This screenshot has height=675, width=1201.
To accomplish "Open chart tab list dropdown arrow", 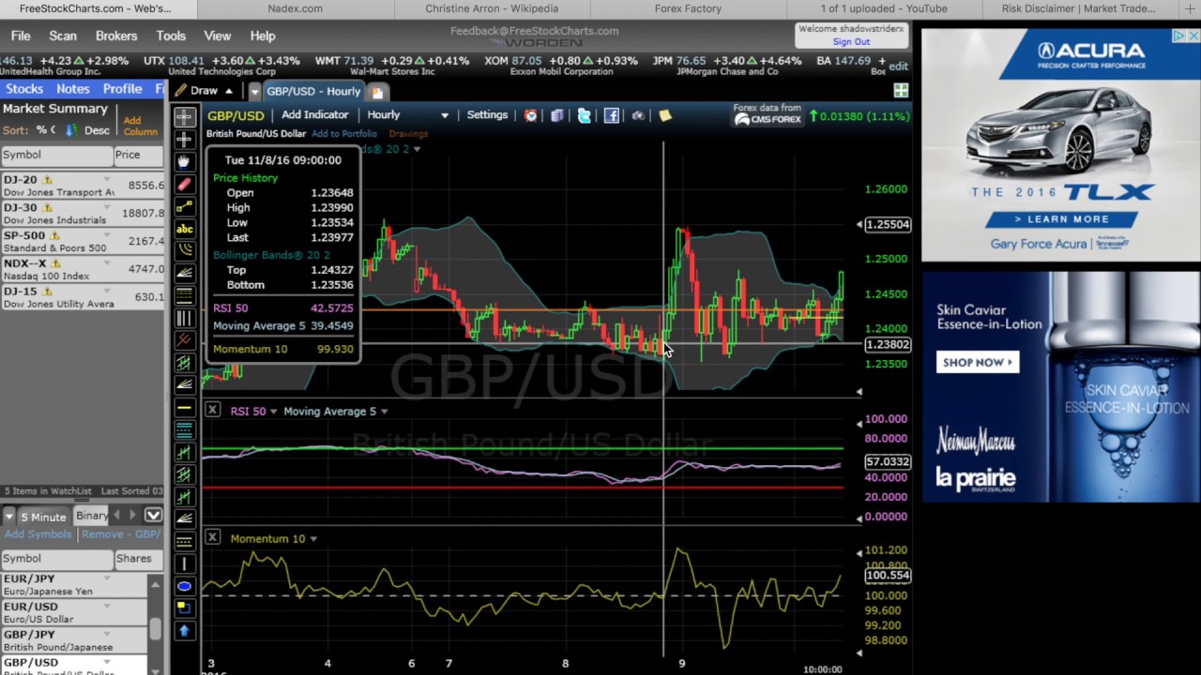I will [x=254, y=92].
